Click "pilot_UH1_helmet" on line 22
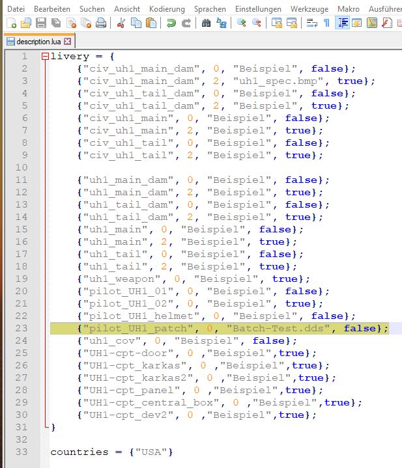The width and height of the screenshot is (402, 468). [x=141, y=316]
